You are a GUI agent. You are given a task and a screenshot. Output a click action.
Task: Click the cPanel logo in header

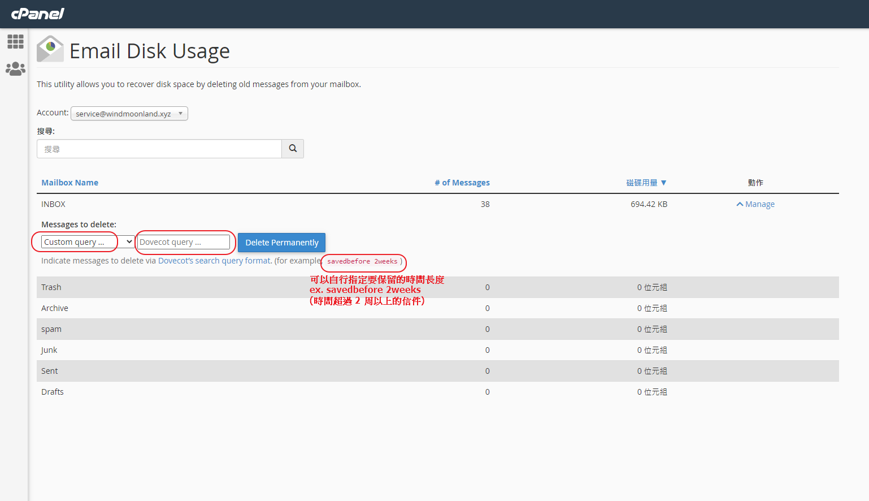pos(38,14)
